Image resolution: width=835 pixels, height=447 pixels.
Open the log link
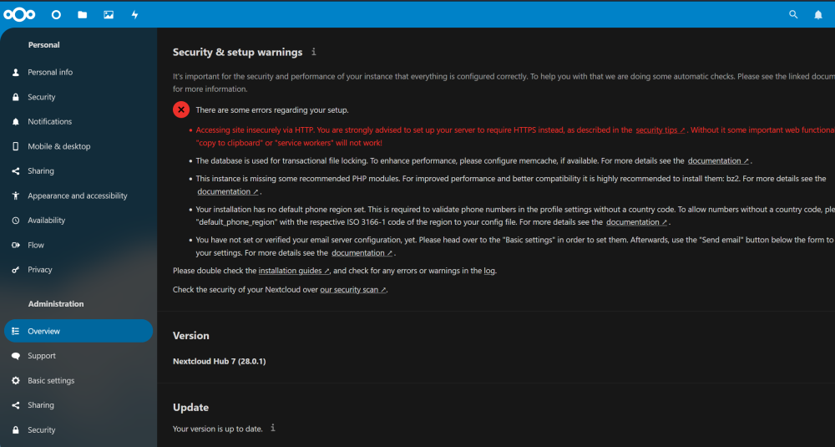489,271
